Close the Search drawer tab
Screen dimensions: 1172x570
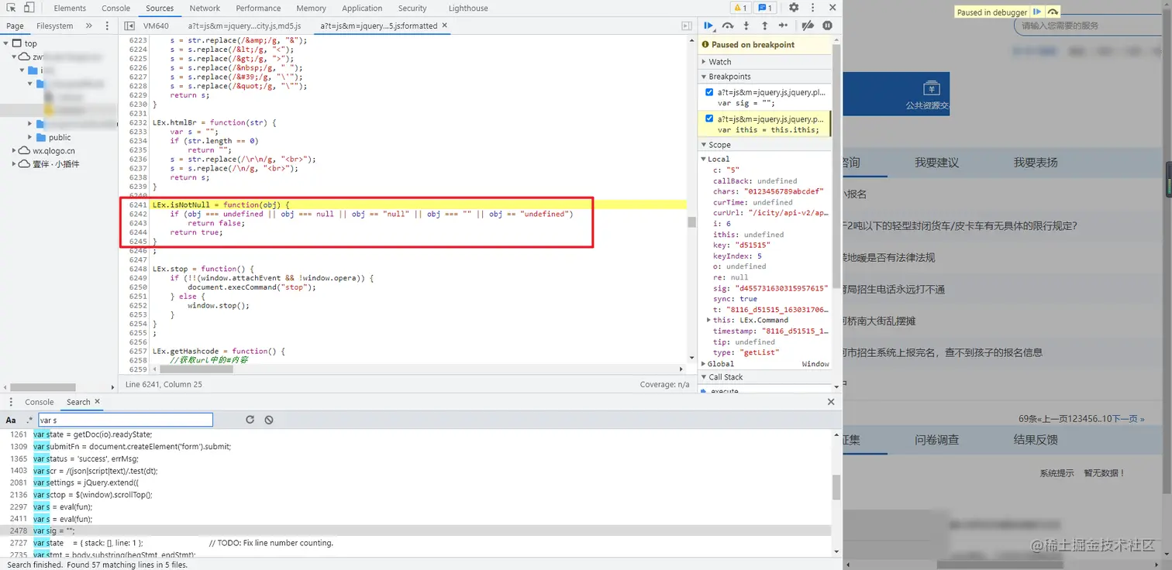coord(98,402)
